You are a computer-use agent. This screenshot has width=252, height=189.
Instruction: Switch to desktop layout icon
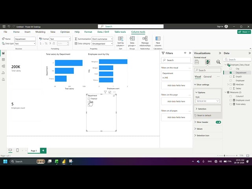click(10, 150)
